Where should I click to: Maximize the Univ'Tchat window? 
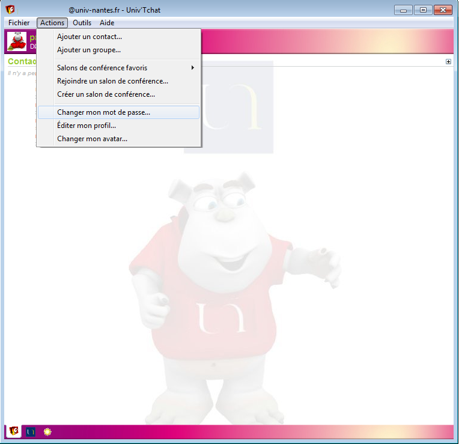[422, 10]
